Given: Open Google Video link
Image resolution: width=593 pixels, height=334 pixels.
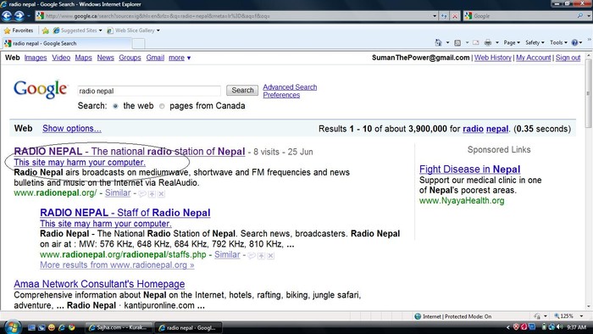Looking at the screenshot, I should point(61,58).
